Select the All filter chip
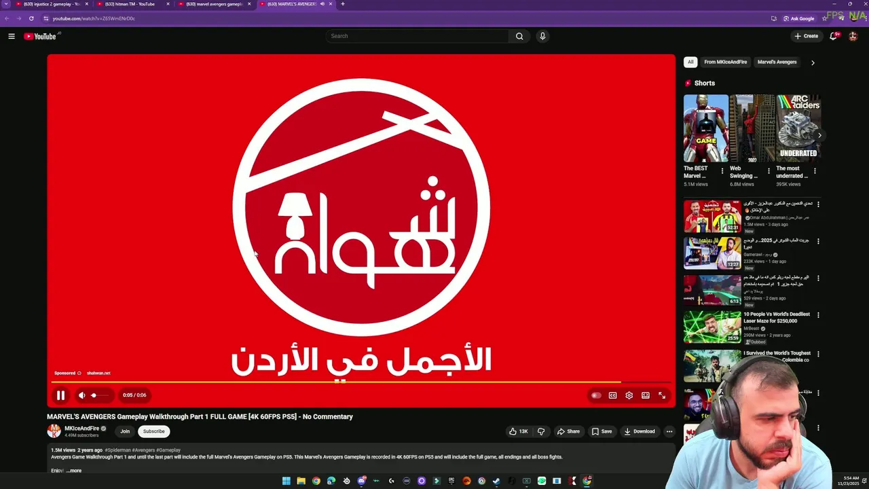This screenshot has height=489, width=869. [690, 62]
